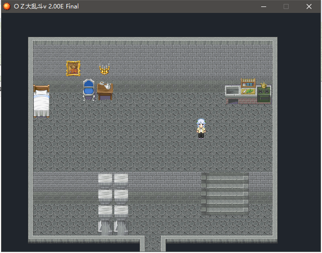Click the wooden desk with teapot
322x253 pixels.
point(105,90)
